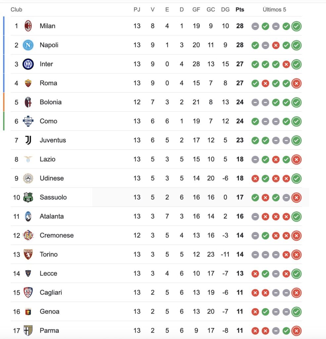Click the Pts column header
Image resolution: width=326 pixels, height=339 pixels.
click(x=240, y=10)
